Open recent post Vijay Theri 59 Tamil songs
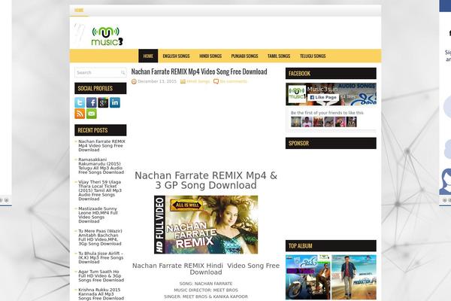 (x=100, y=190)
